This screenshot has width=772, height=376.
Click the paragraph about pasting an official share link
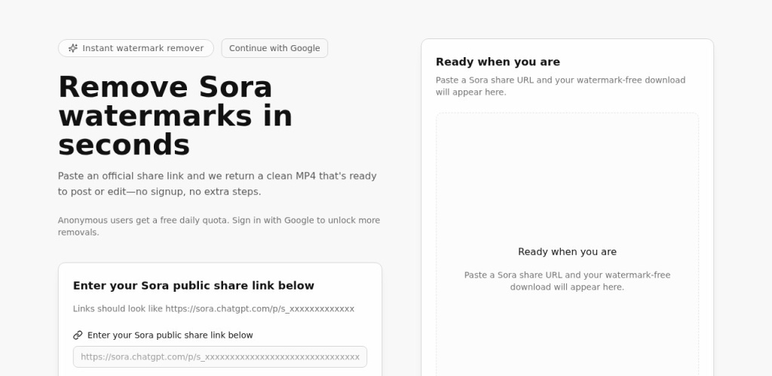point(217,183)
